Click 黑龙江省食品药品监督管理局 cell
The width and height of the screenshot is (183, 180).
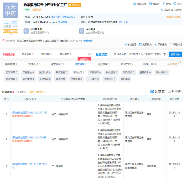click(x=134, y=166)
